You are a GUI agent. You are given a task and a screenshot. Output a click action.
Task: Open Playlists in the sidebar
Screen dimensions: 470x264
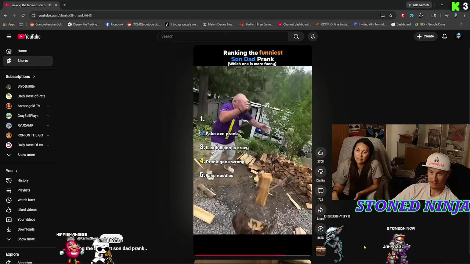tap(28, 190)
